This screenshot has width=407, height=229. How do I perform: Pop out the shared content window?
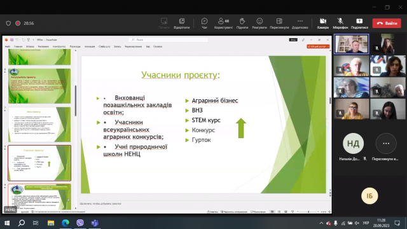(181, 23)
